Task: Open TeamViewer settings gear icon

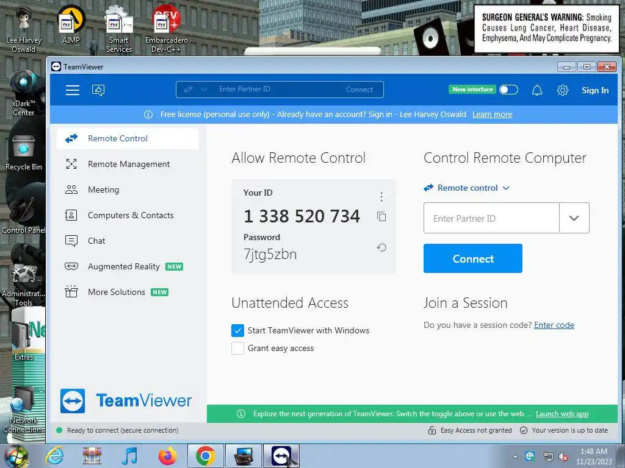Action: [x=562, y=90]
